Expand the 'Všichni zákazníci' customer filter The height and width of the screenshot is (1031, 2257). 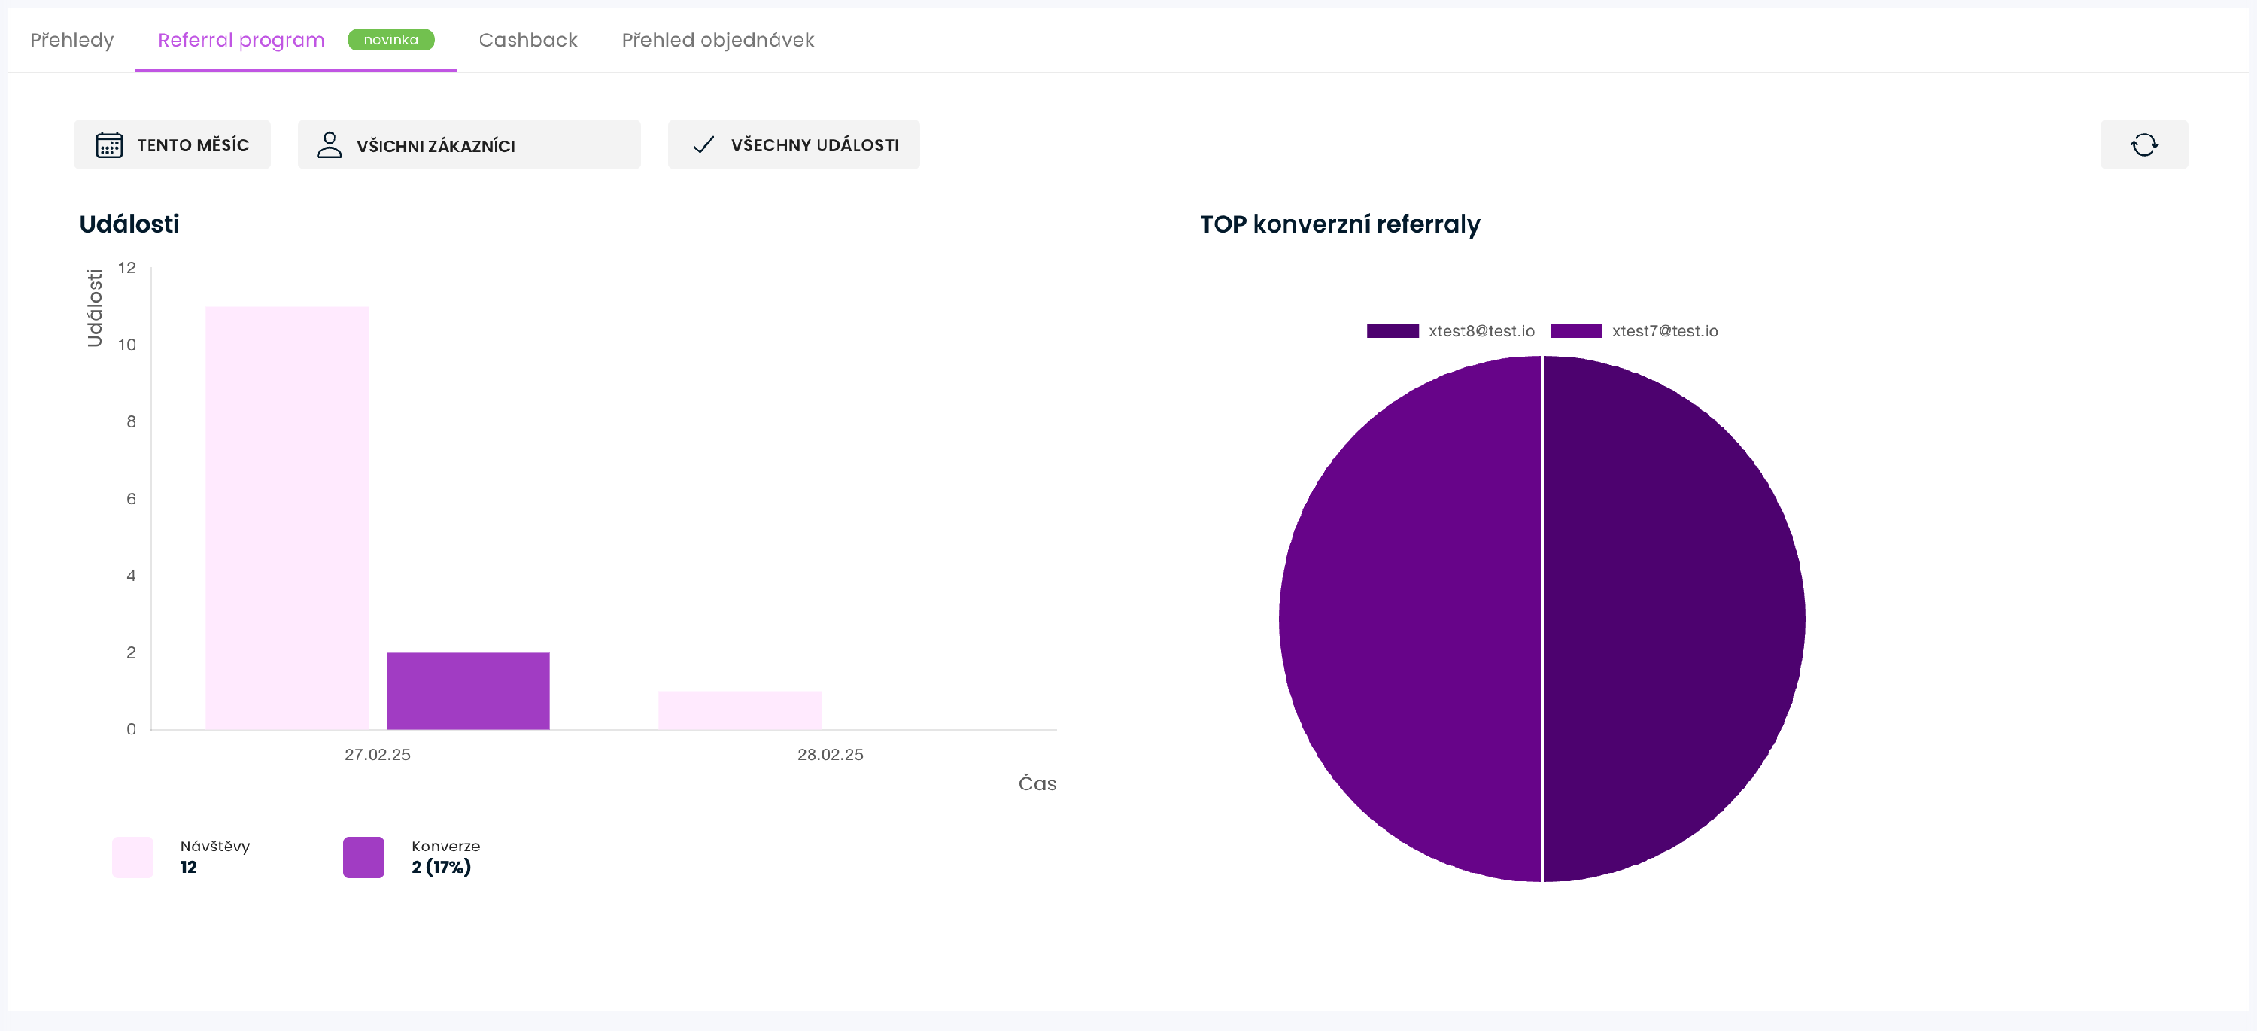click(469, 144)
